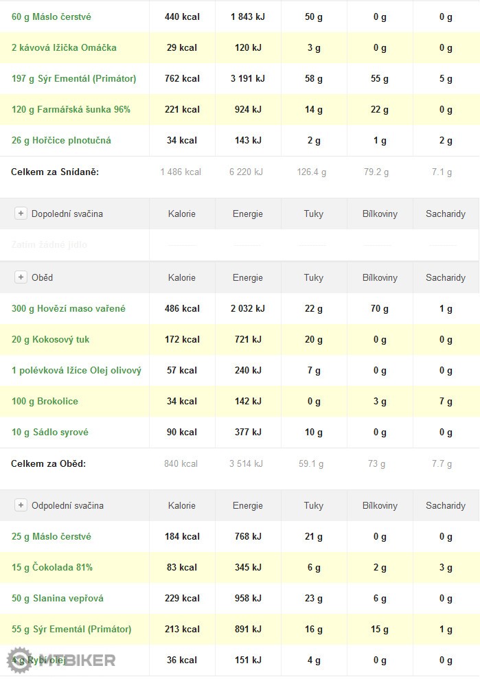480x679 pixels.
Task: Click the 26 g Hořčice plnotučná link
Action: [61, 140]
